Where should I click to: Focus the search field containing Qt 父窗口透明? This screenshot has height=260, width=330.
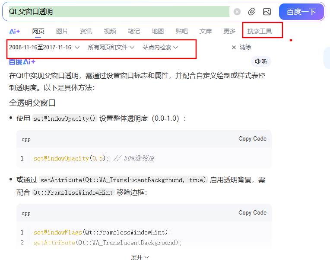click(x=119, y=12)
